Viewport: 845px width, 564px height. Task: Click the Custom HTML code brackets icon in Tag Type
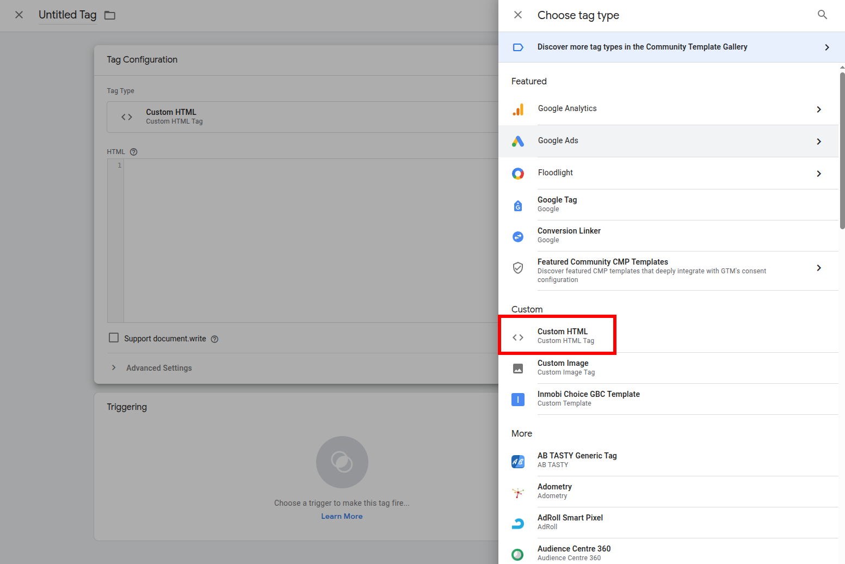pyautogui.click(x=127, y=117)
